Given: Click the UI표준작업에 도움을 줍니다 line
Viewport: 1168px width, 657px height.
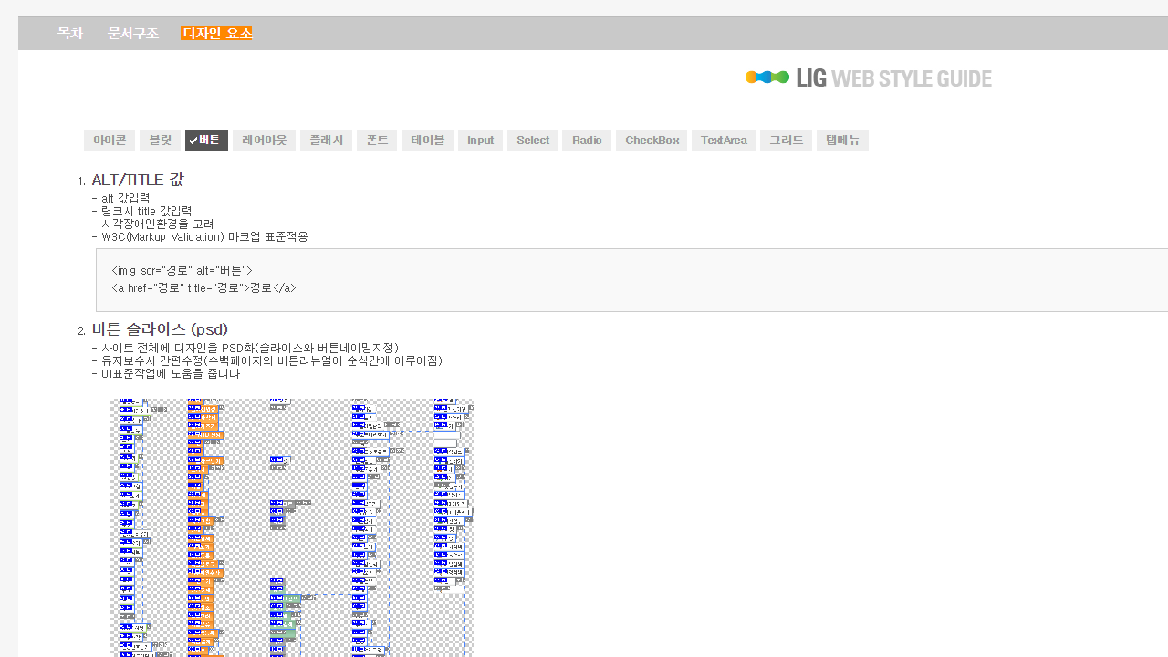Looking at the screenshot, I should coord(166,373).
